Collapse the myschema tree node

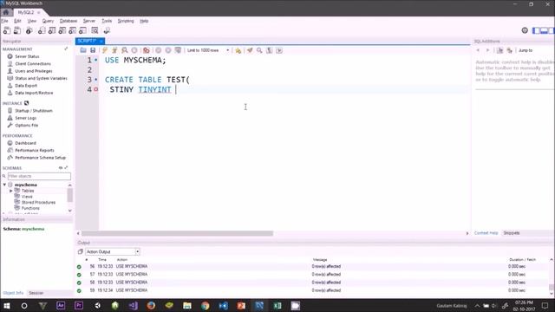tap(4, 185)
